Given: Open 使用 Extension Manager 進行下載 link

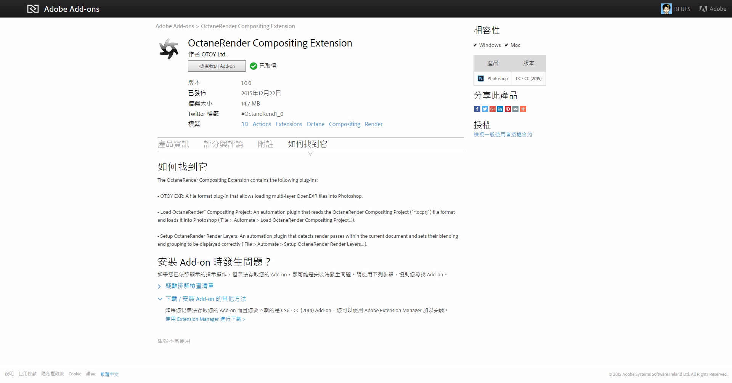Looking at the screenshot, I should [x=205, y=319].
